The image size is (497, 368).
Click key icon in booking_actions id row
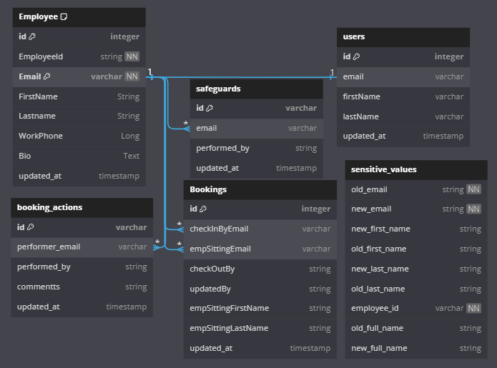coord(31,227)
